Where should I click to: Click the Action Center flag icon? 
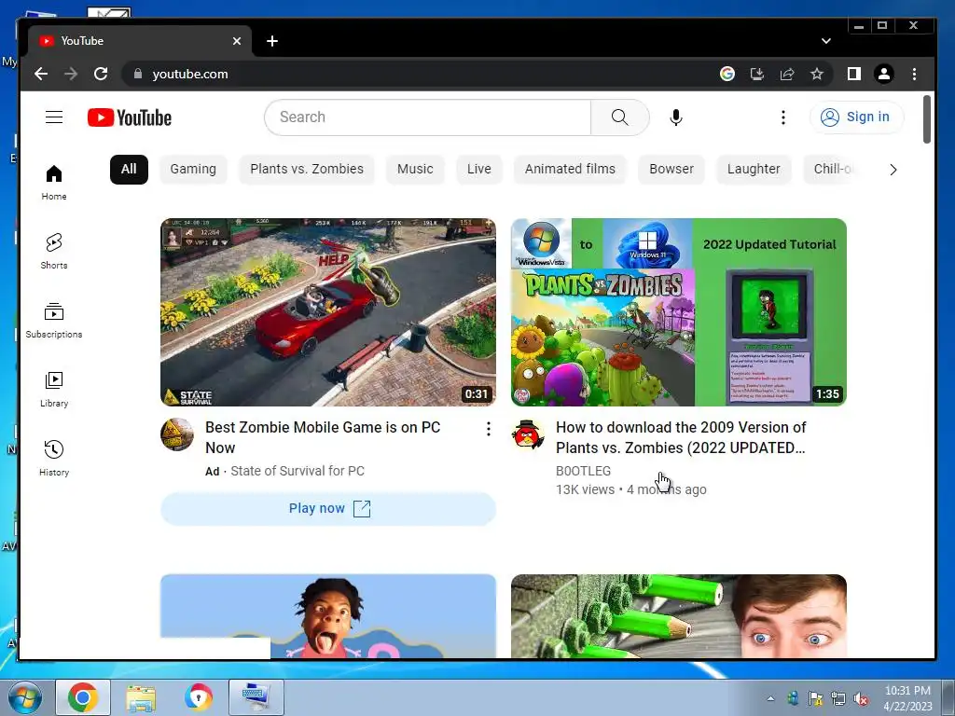pyautogui.click(x=815, y=699)
